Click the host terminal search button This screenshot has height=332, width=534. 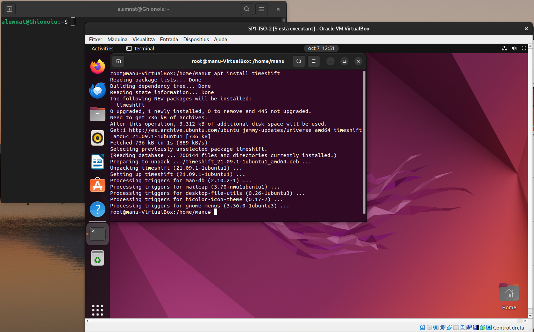click(x=247, y=9)
